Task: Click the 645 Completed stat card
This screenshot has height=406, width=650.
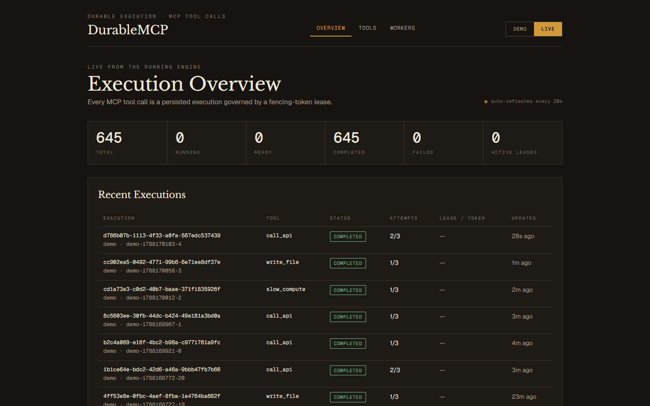Action: (x=365, y=143)
